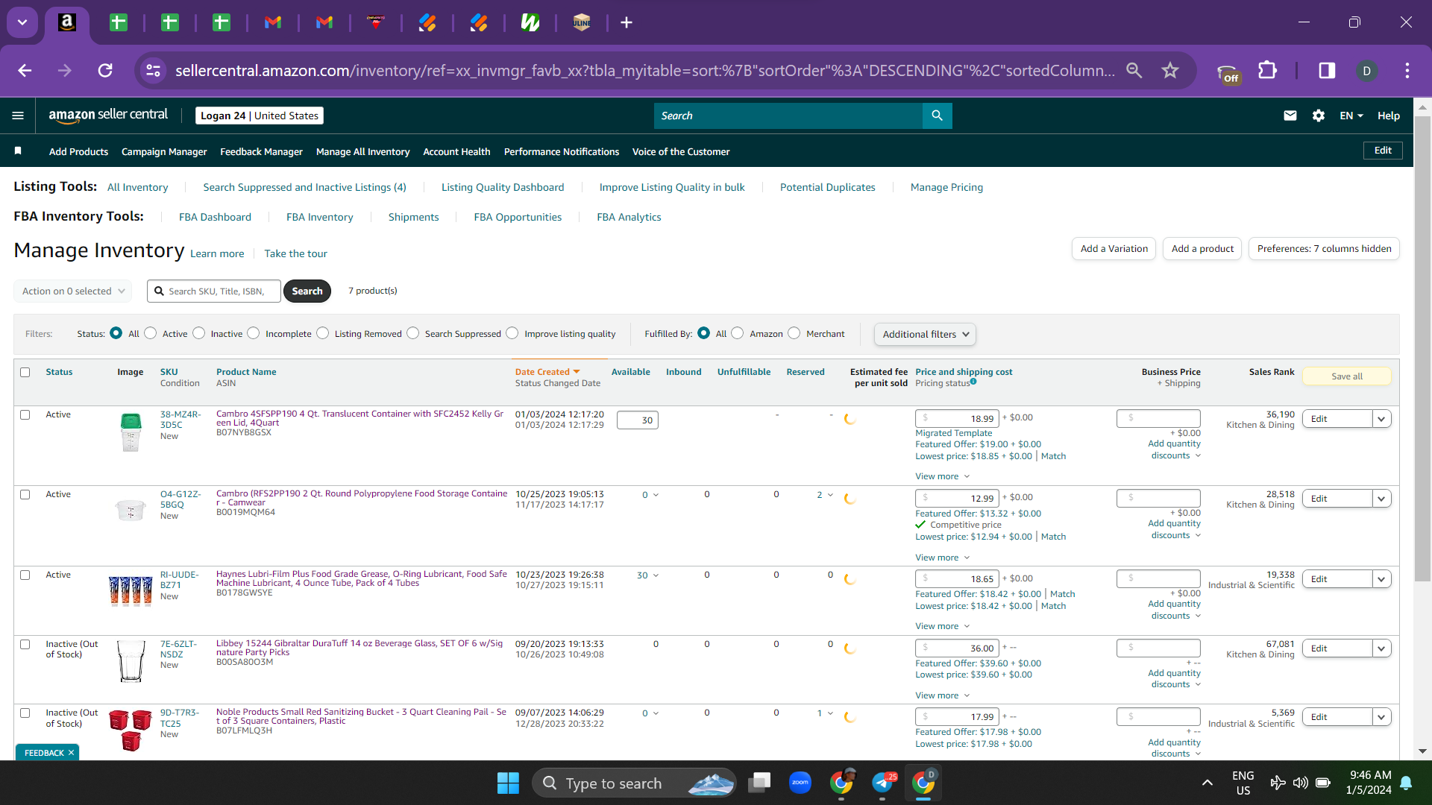Open Telegram from the taskbar
This screenshot has height=805, width=1432.
click(883, 783)
